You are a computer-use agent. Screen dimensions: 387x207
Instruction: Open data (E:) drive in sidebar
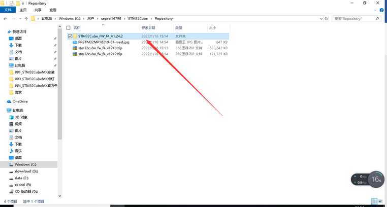click(22, 178)
